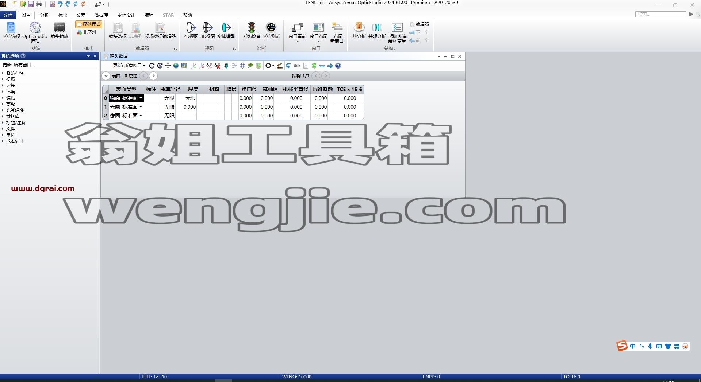
Task: Go to next surface properties arrow
Action: click(153, 76)
